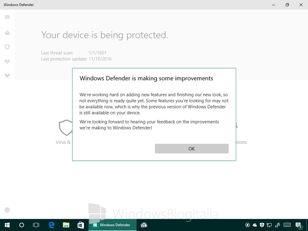Click the "Windows Defender is making some improvements" title
Image resolution: width=308 pixels, height=231 pixels.
pos(146,78)
